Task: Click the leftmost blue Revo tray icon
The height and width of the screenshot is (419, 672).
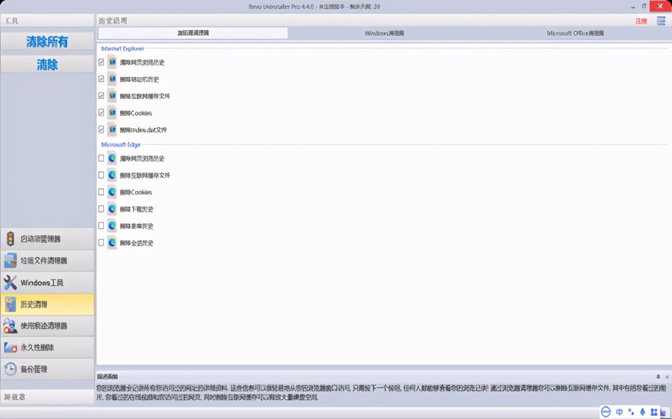Action: pyautogui.click(x=605, y=411)
